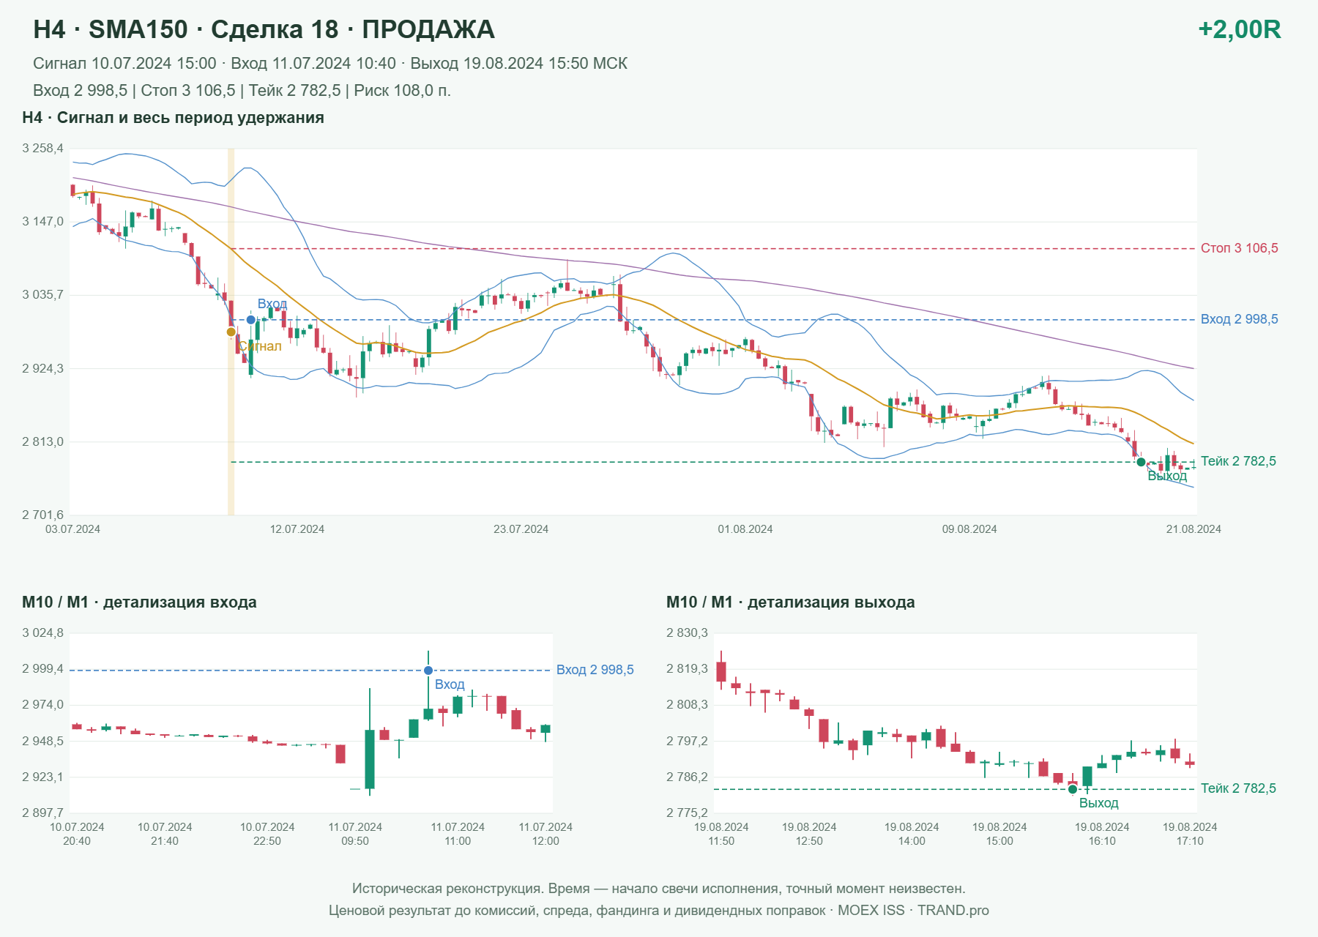This screenshot has width=1318, height=937.
Task: Click the '21.08.2024' date on H4 axis
Action: (1194, 529)
